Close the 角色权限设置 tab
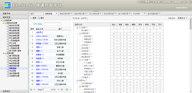Screen dimensions: 192x93 click(86, 14)
